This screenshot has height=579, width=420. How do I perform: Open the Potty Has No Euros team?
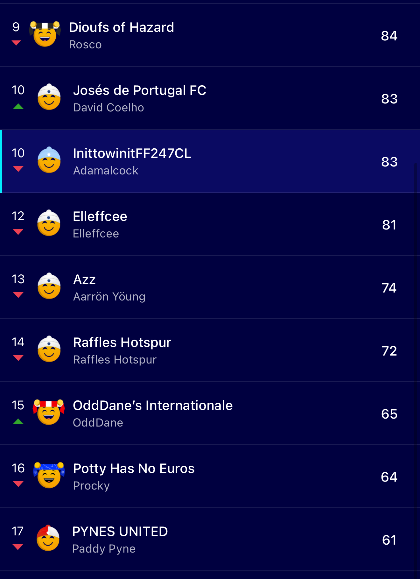click(134, 469)
